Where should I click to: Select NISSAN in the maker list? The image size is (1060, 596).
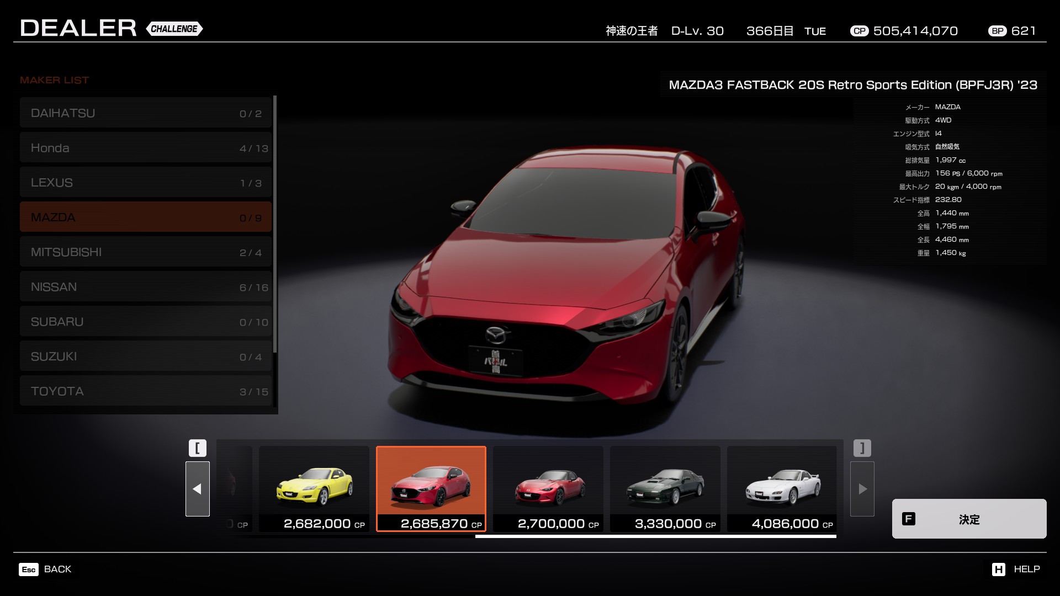pyautogui.click(x=146, y=287)
